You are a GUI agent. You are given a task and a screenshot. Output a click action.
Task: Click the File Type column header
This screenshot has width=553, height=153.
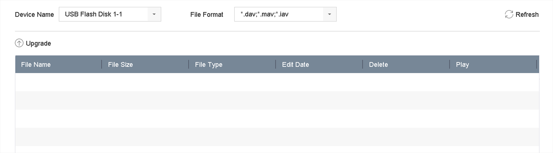(x=208, y=64)
